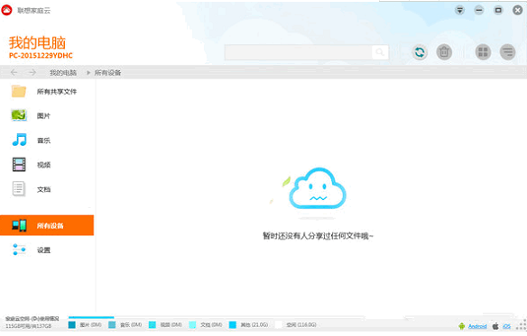Image resolution: width=527 pixels, height=336 pixels.
Task: Select the 音乐 sidebar label
Action: pos(43,141)
